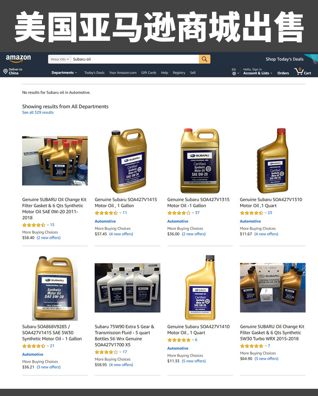The height and width of the screenshot is (396, 318).
Task: Expand Account & Lists dropdown
Action: (x=257, y=73)
